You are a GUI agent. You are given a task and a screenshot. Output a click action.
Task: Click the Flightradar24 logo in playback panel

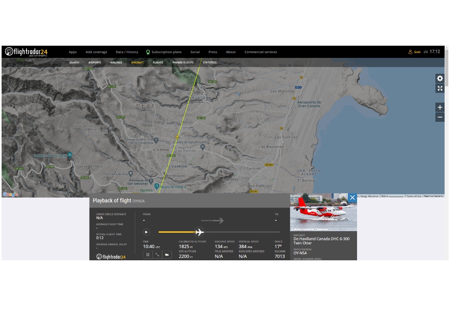[111, 257]
